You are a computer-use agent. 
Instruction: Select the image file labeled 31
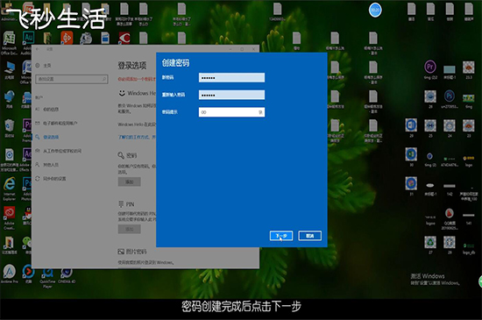click(411, 186)
